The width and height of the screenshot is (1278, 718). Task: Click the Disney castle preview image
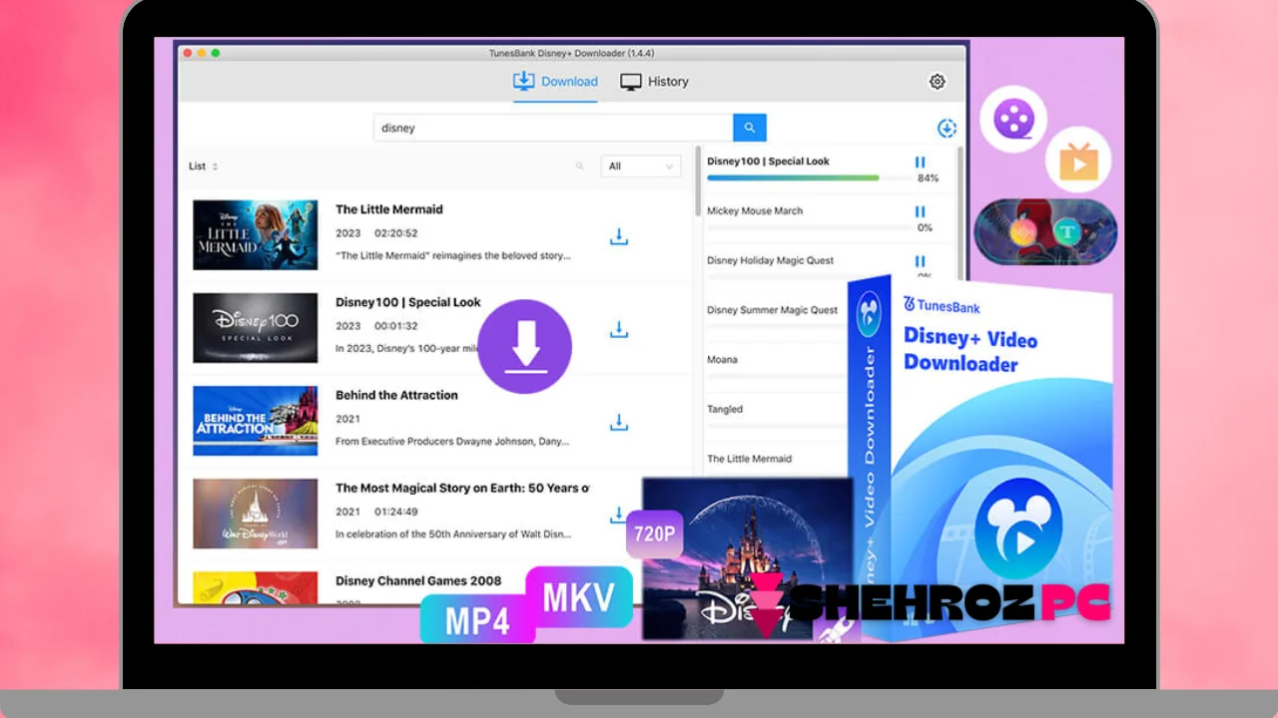point(747,558)
